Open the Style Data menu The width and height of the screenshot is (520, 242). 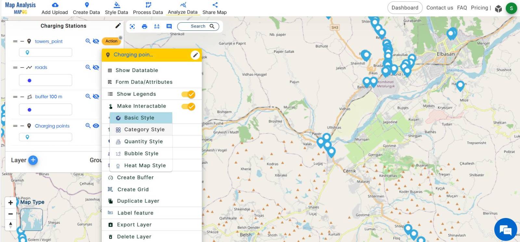point(116,8)
